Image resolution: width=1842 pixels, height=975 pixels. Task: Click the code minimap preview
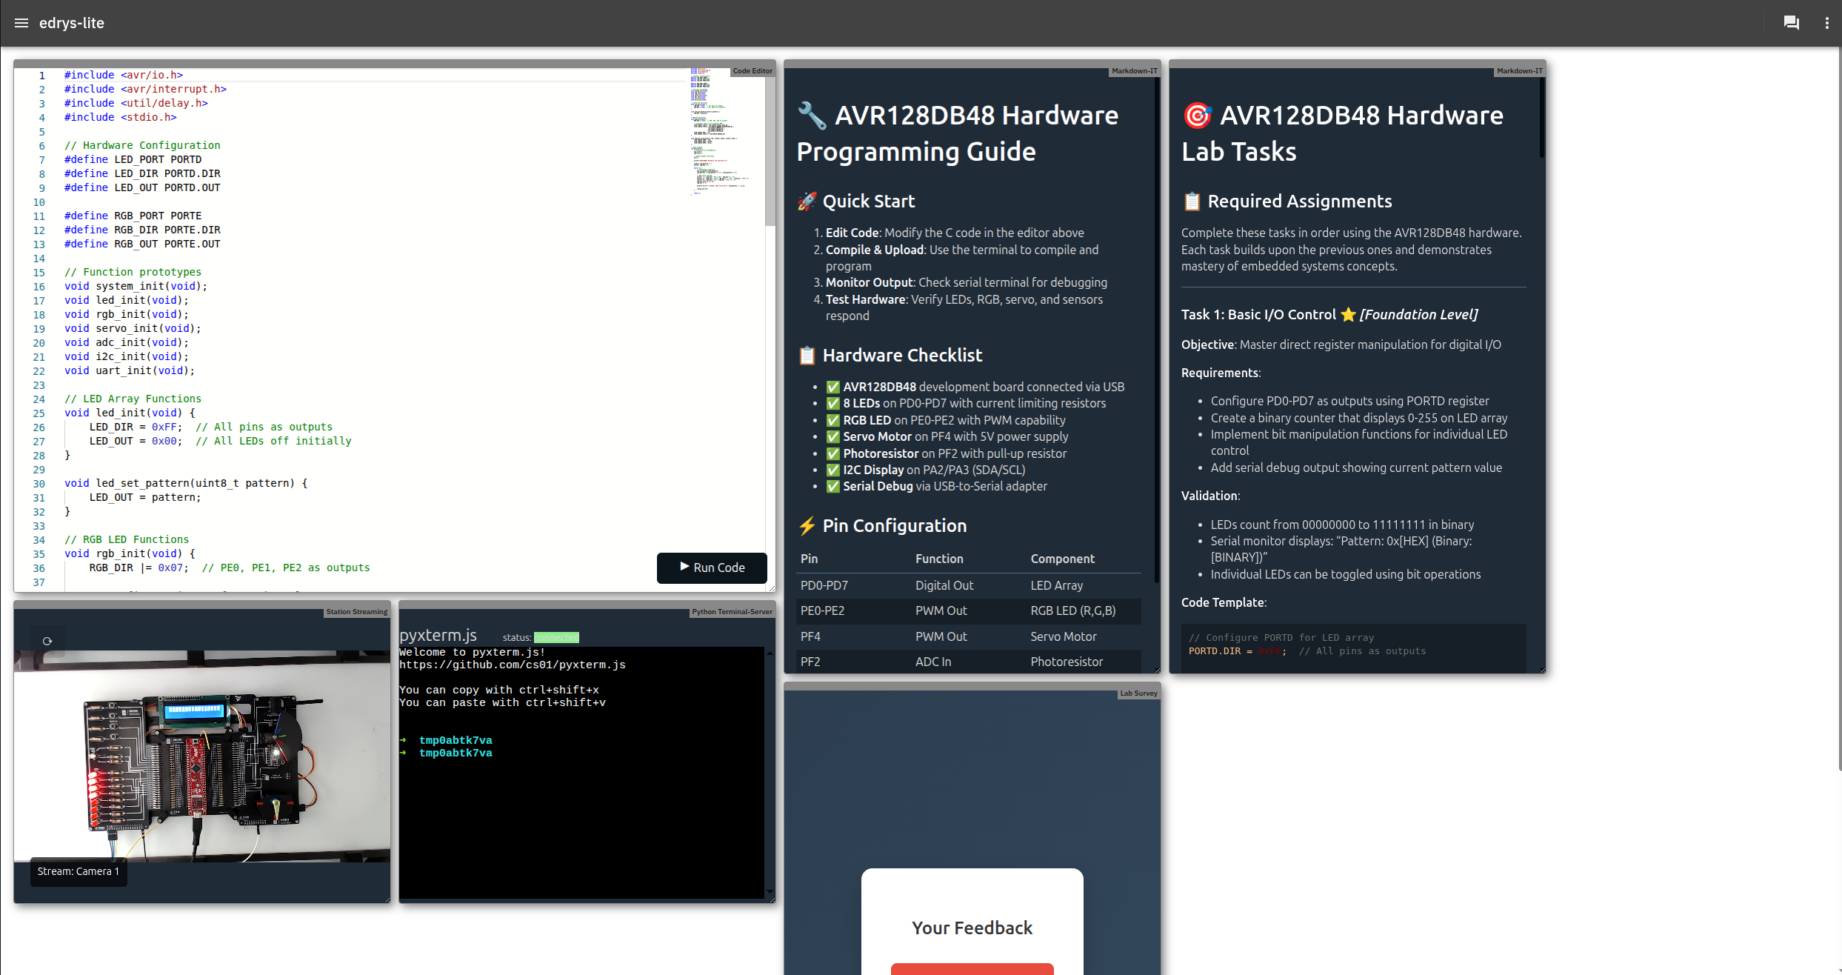click(715, 130)
